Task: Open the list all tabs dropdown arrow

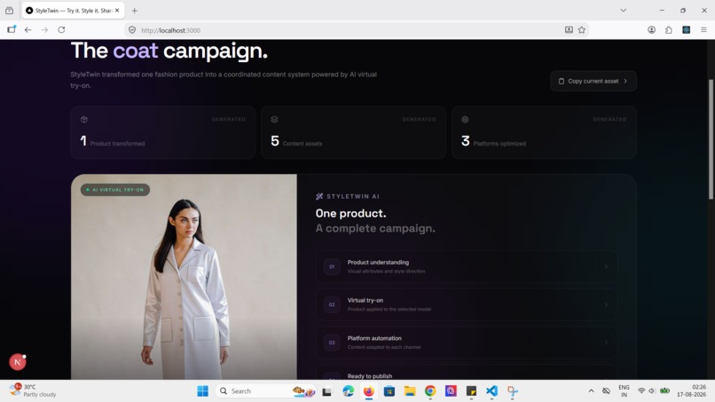Action: pyautogui.click(x=623, y=10)
